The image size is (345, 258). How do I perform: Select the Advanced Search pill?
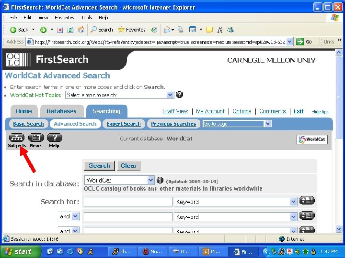pos(75,124)
